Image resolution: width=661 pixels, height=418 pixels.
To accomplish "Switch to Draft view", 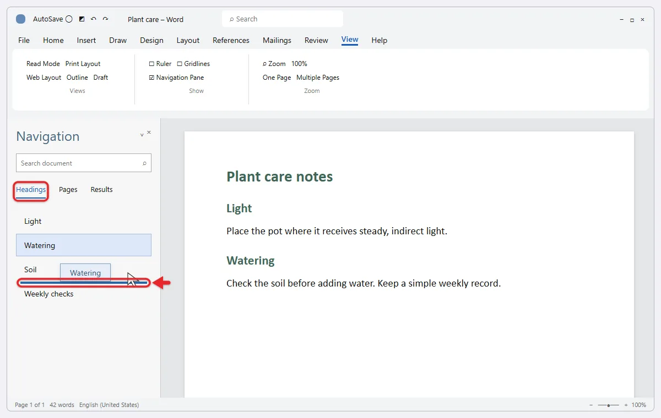I will pyautogui.click(x=101, y=78).
